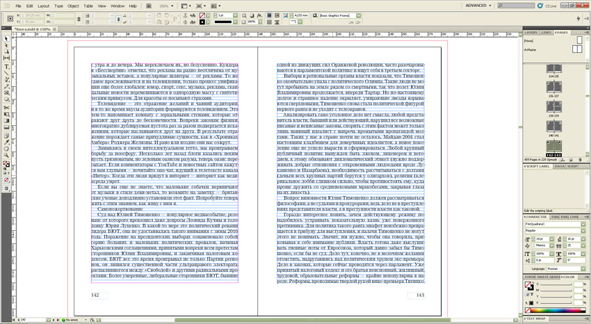Expand the Text Wrap panel tab
The image size is (591, 324).
click(x=536, y=319)
